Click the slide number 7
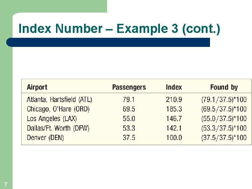The height and width of the screenshot is (189, 252). click(6, 184)
